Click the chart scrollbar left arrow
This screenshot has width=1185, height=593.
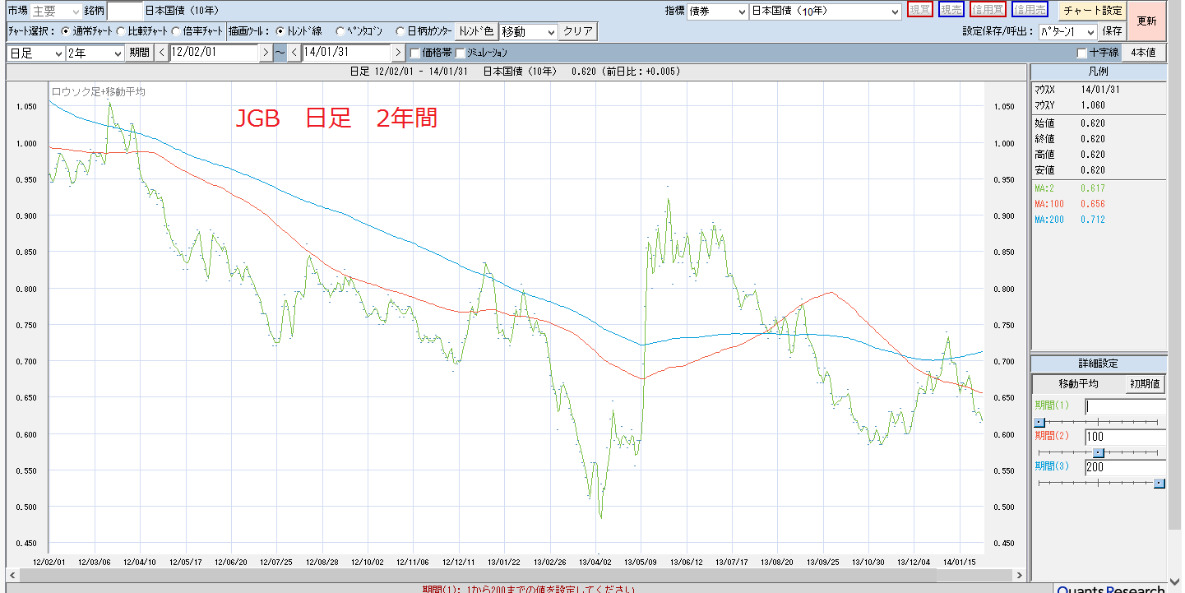pos(12,576)
